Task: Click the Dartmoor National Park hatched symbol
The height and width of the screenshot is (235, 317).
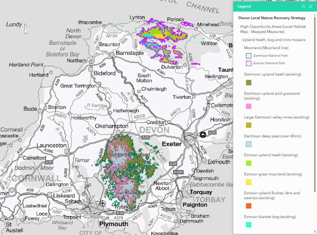Action: click(x=248, y=56)
